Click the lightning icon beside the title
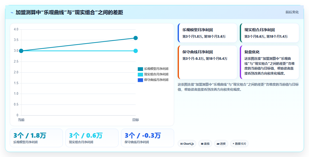This screenshot has width=309, height=157. (12, 12)
